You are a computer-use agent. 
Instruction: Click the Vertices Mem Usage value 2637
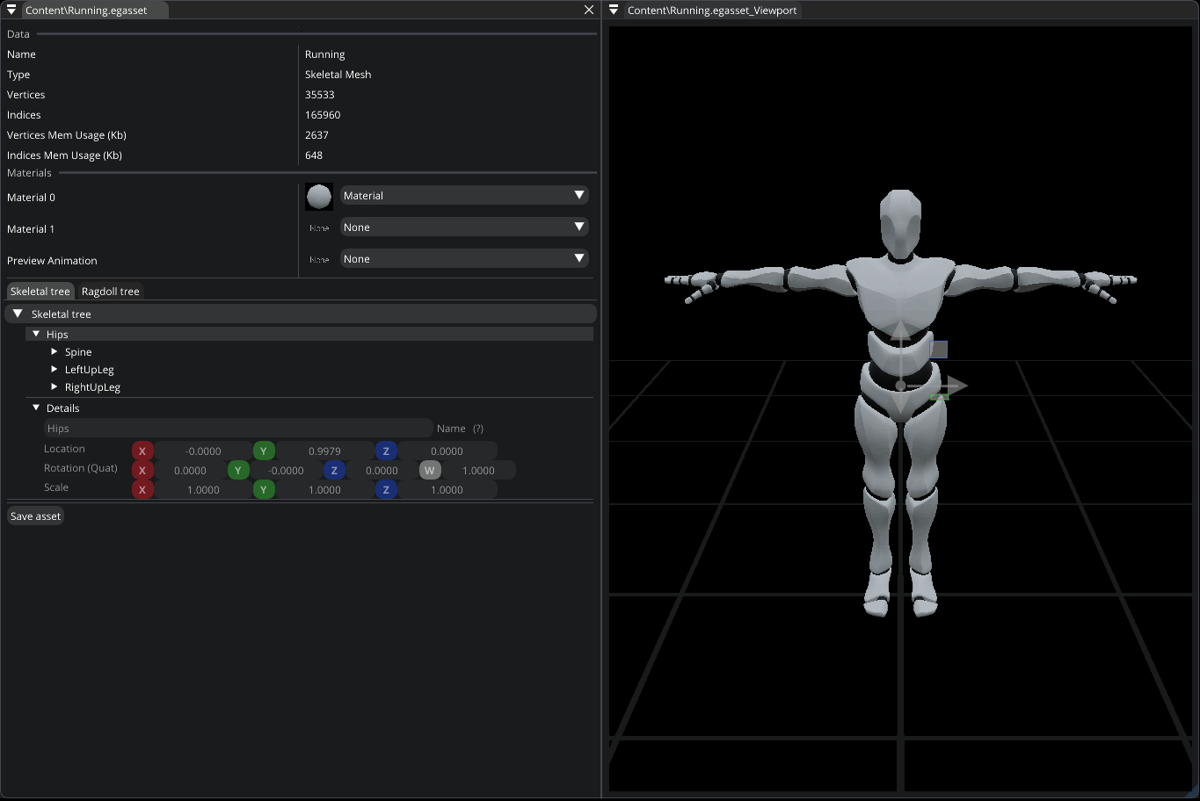tap(316, 135)
